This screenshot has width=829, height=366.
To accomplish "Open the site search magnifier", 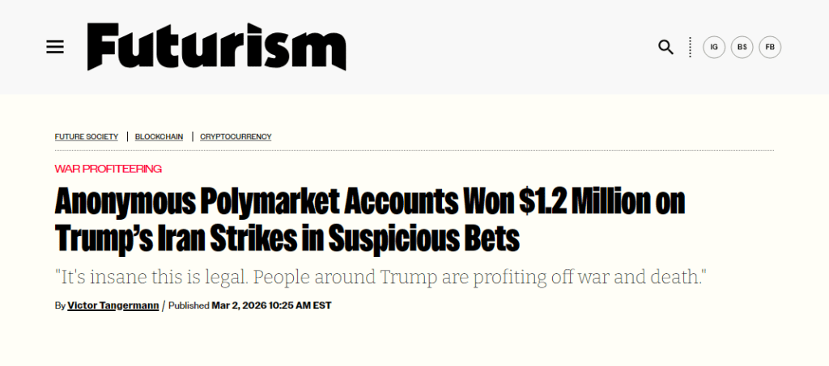I will coord(665,47).
